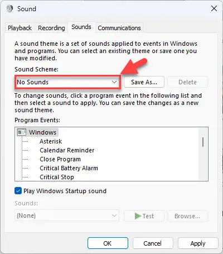Viewport: 223px width, 254px height.
Task: Click OK to confirm settings
Action: point(108,243)
